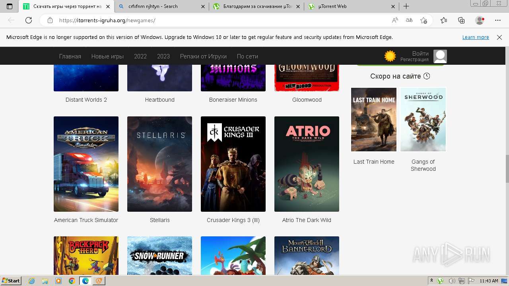Open the site lock info icon
This screenshot has width=509, height=286.
click(50, 20)
